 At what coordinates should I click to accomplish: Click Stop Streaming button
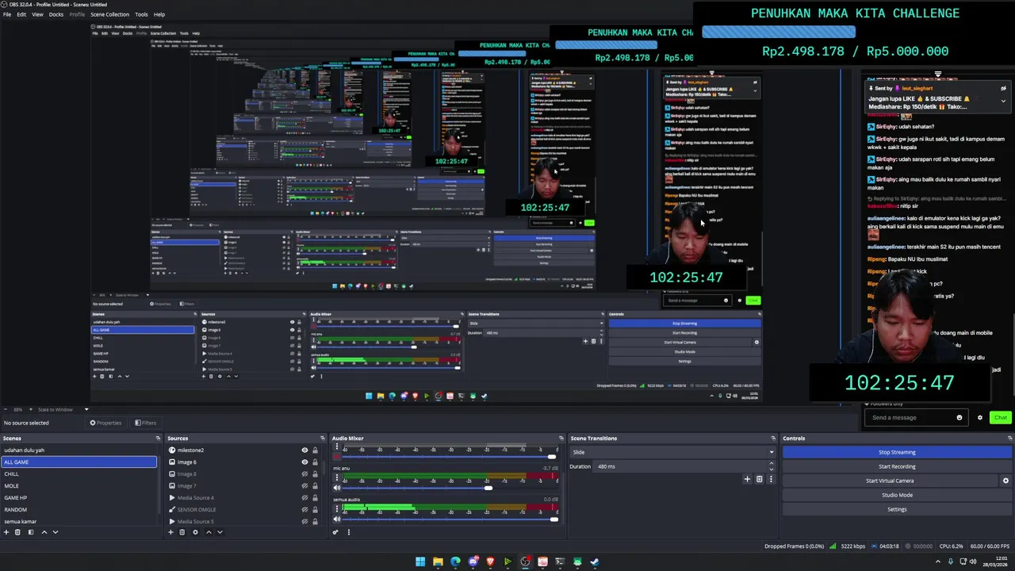[897, 452]
